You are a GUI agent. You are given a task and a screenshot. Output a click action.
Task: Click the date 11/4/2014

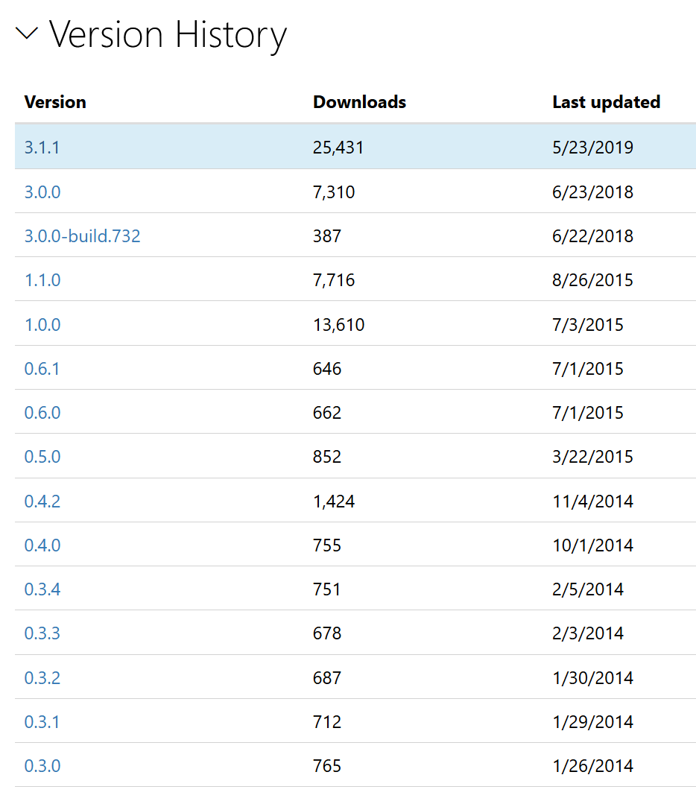click(x=593, y=501)
